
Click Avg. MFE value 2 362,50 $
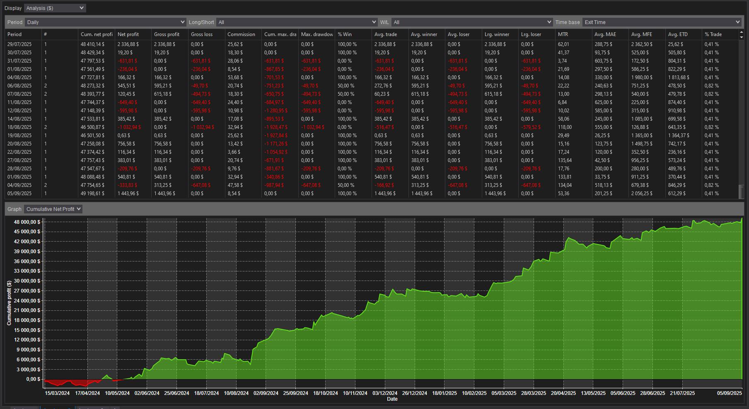click(x=642, y=44)
